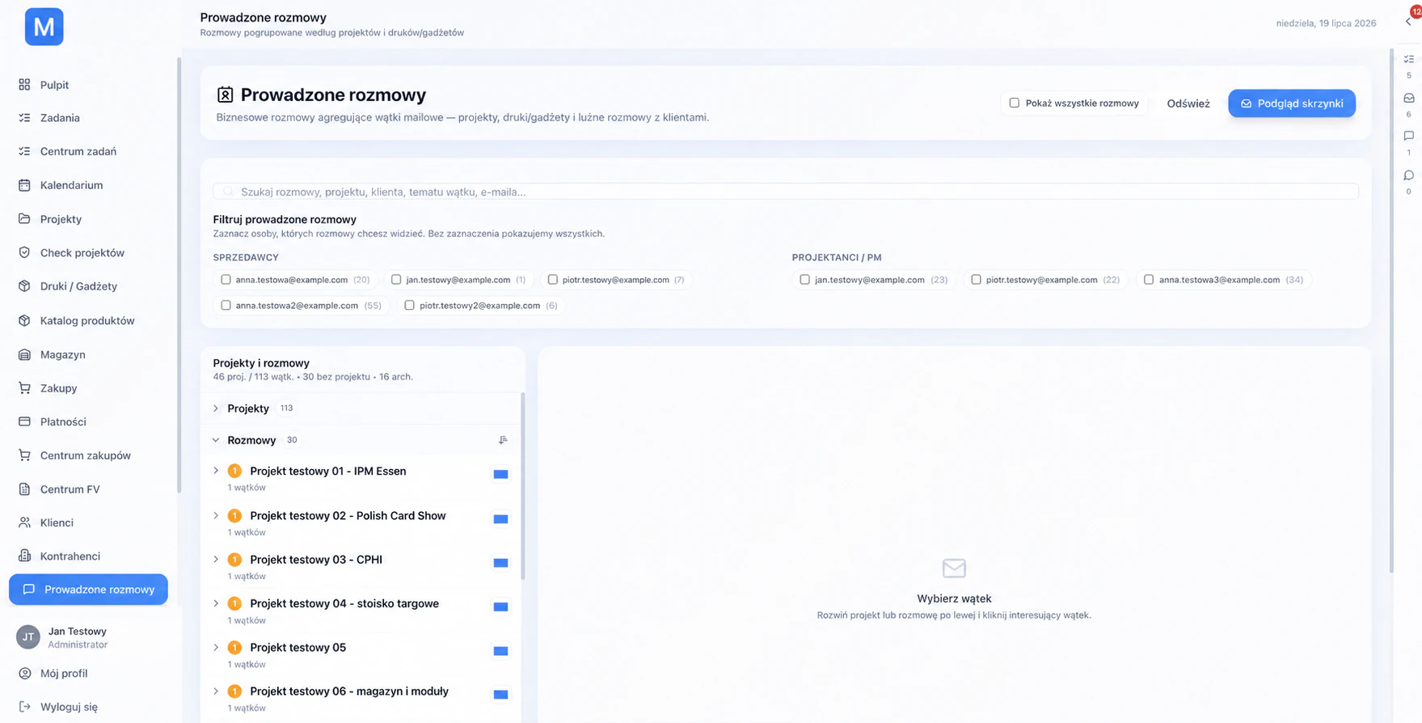Image resolution: width=1422 pixels, height=723 pixels.
Task: Open Katalog produktów in the sidebar
Action: click(88, 320)
